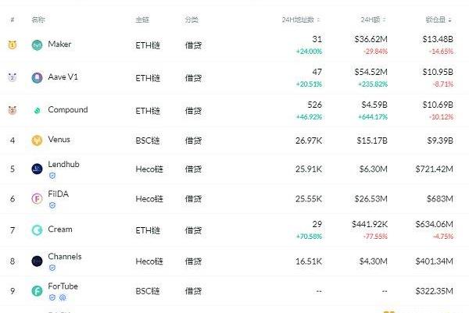This screenshot has width=469, height=313.
Task: Sort by the 24H额 column header
Action: (373, 20)
